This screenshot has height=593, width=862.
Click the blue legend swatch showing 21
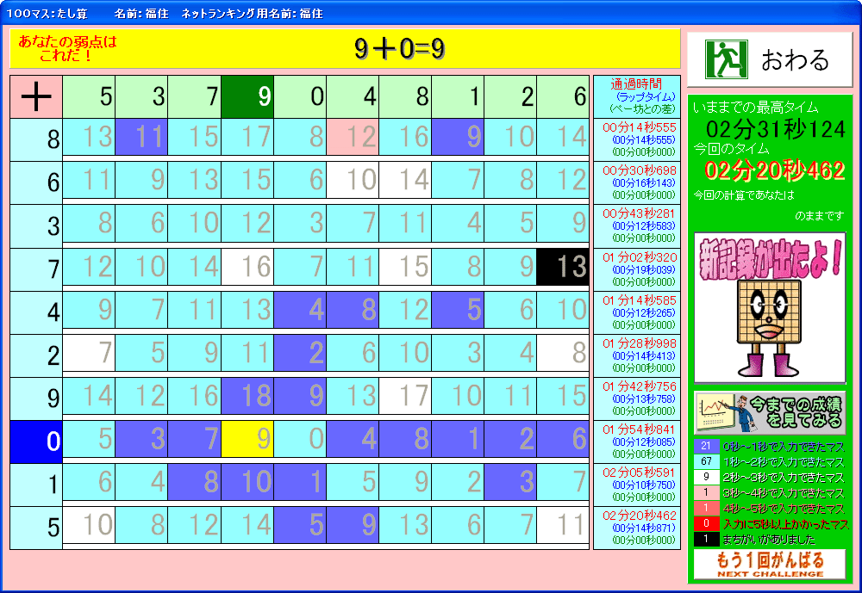(706, 446)
